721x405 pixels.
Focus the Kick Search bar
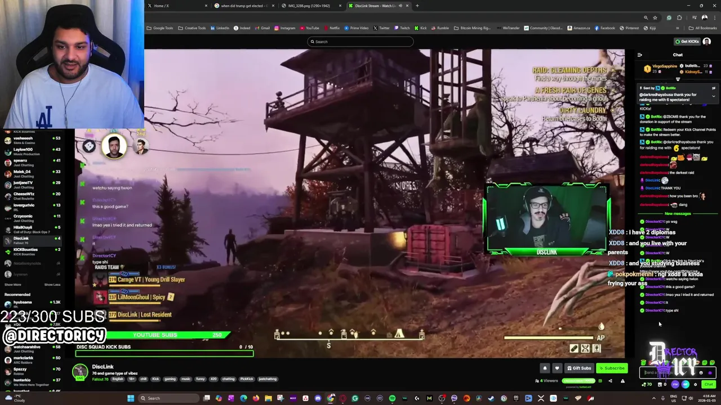[x=360, y=42]
